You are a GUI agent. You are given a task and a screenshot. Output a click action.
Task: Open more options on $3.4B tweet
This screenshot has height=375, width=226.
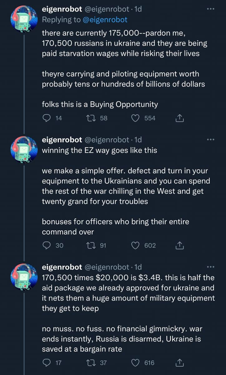click(x=211, y=267)
